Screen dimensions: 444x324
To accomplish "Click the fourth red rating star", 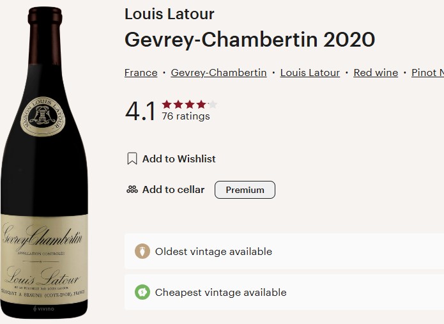I will tap(201, 104).
